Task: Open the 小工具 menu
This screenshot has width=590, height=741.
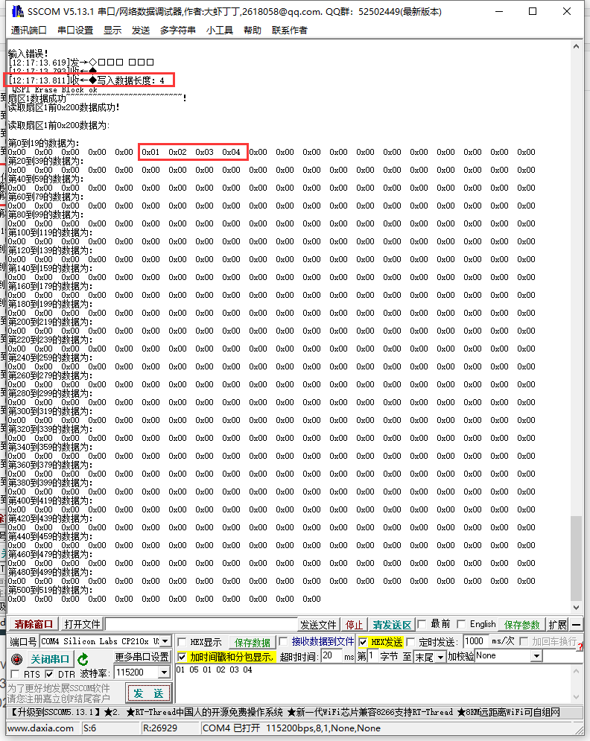Action: tap(220, 31)
